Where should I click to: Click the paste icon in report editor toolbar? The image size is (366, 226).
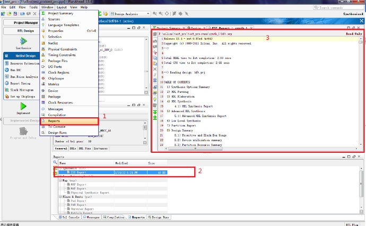point(155,64)
